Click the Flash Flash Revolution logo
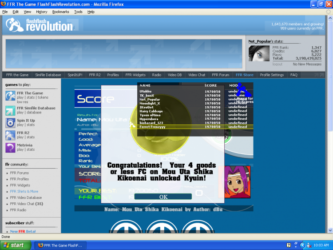Image resolution: width=333 pixels, height=250 pixels. click(x=40, y=25)
